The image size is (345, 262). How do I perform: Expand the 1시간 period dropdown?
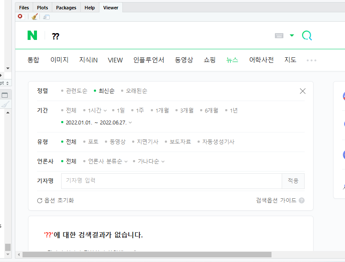click(x=97, y=110)
